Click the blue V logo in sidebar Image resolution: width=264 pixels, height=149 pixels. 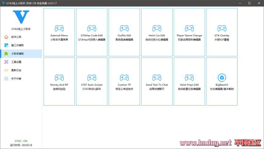(x=21, y=17)
